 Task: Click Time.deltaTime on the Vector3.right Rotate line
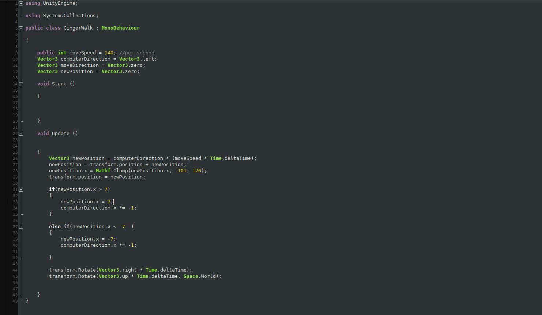(167, 270)
